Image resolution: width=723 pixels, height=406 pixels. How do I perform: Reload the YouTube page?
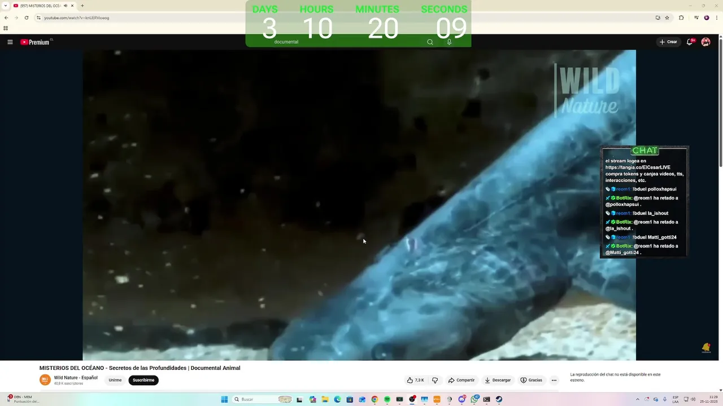pos(26,17)
